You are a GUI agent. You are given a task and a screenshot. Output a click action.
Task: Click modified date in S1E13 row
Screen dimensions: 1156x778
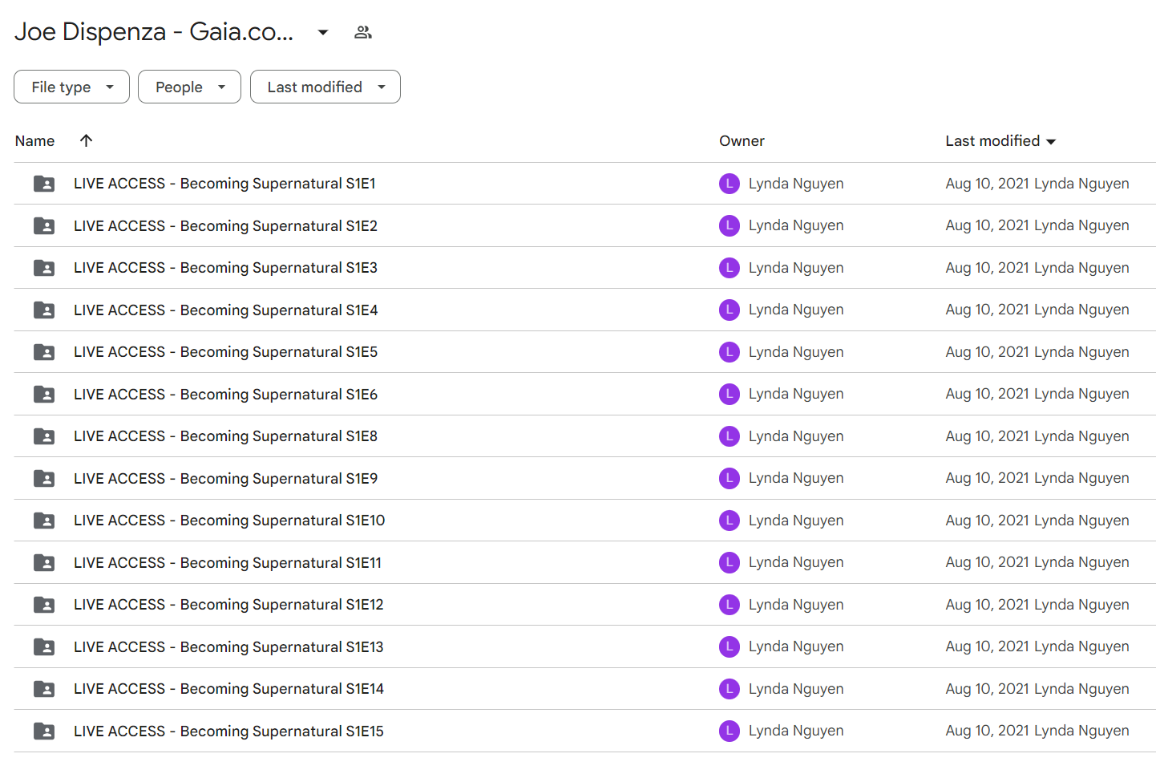point(988,646)
